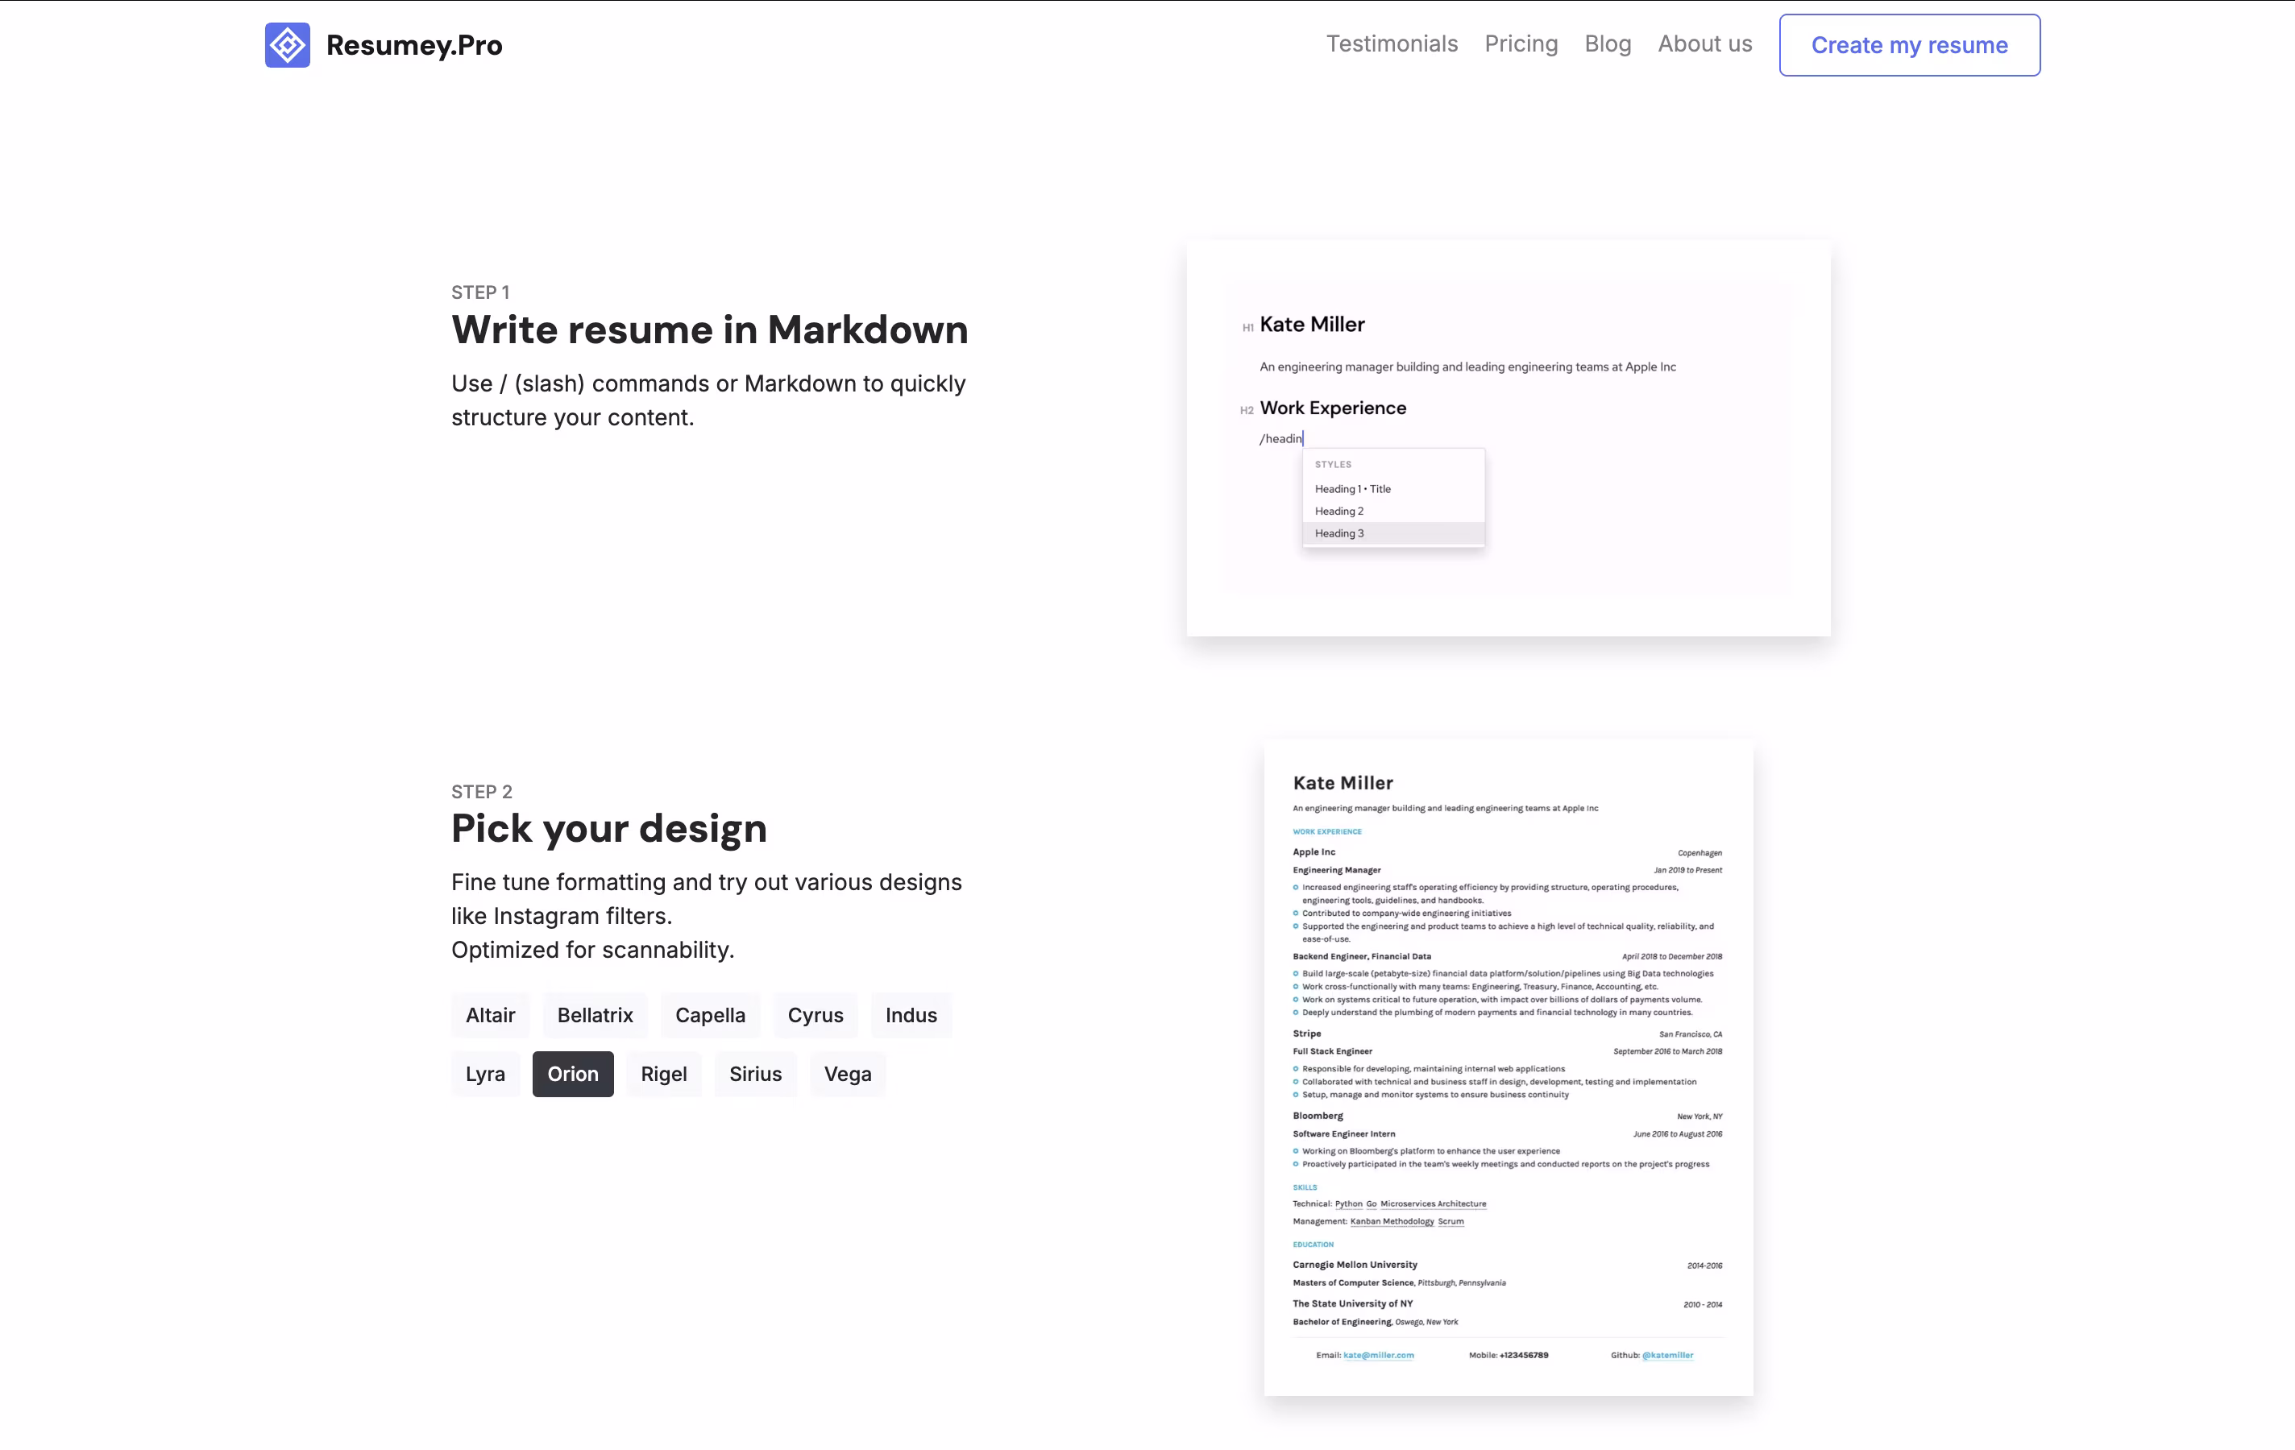This screenshot has height=1450, width=2295.
Task: Switch to the Sirius design
Action: [755, 1074]
